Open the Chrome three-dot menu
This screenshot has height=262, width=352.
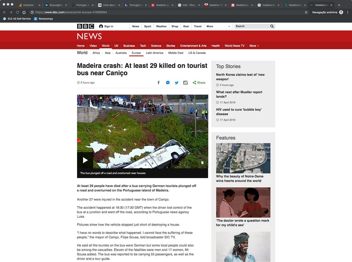tap(348, 12)
